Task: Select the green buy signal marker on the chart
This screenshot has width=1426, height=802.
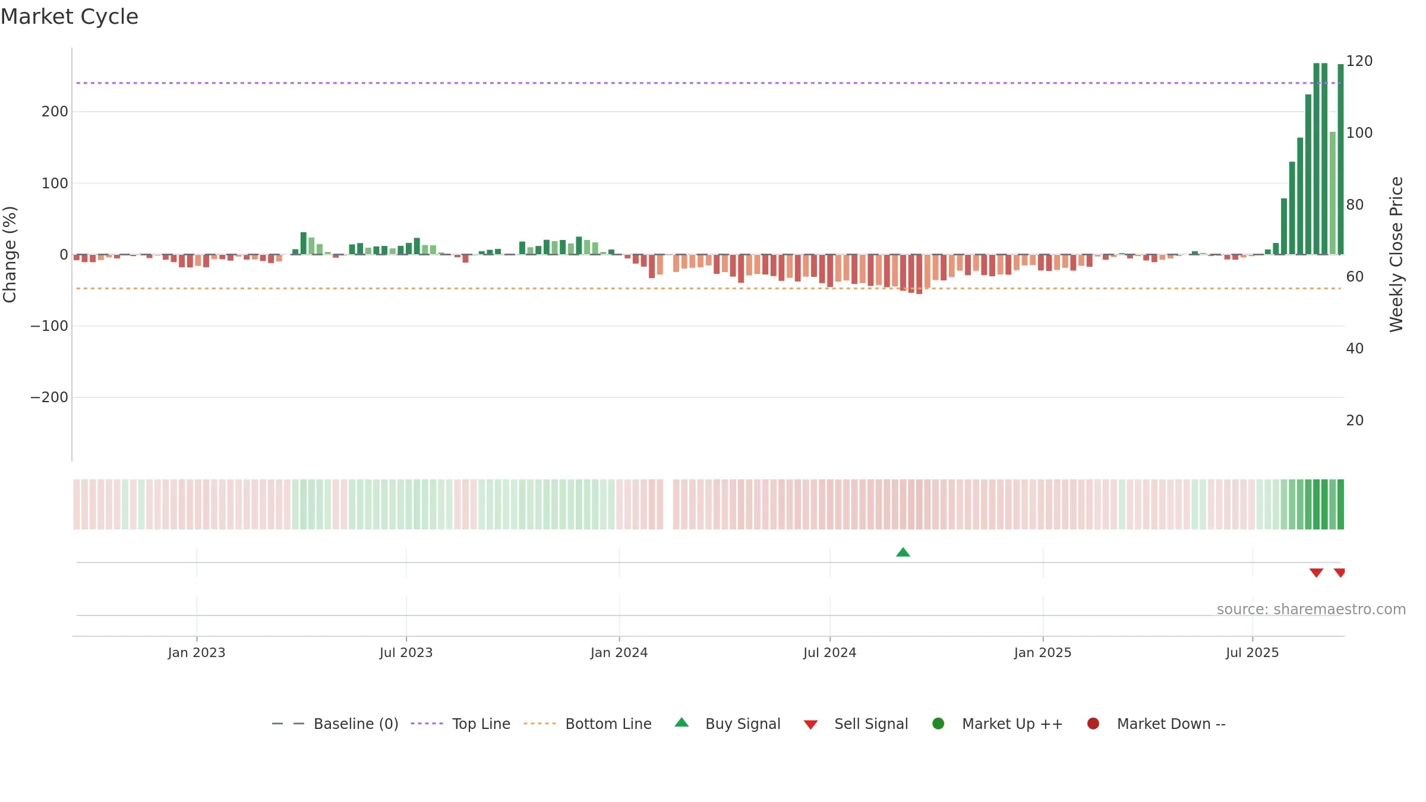Action: point(903,552)
